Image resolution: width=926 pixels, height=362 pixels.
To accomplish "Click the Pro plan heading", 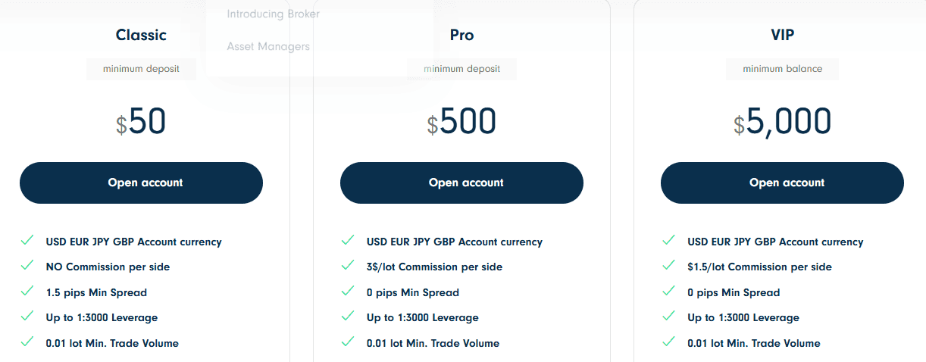I will (461, 35).
